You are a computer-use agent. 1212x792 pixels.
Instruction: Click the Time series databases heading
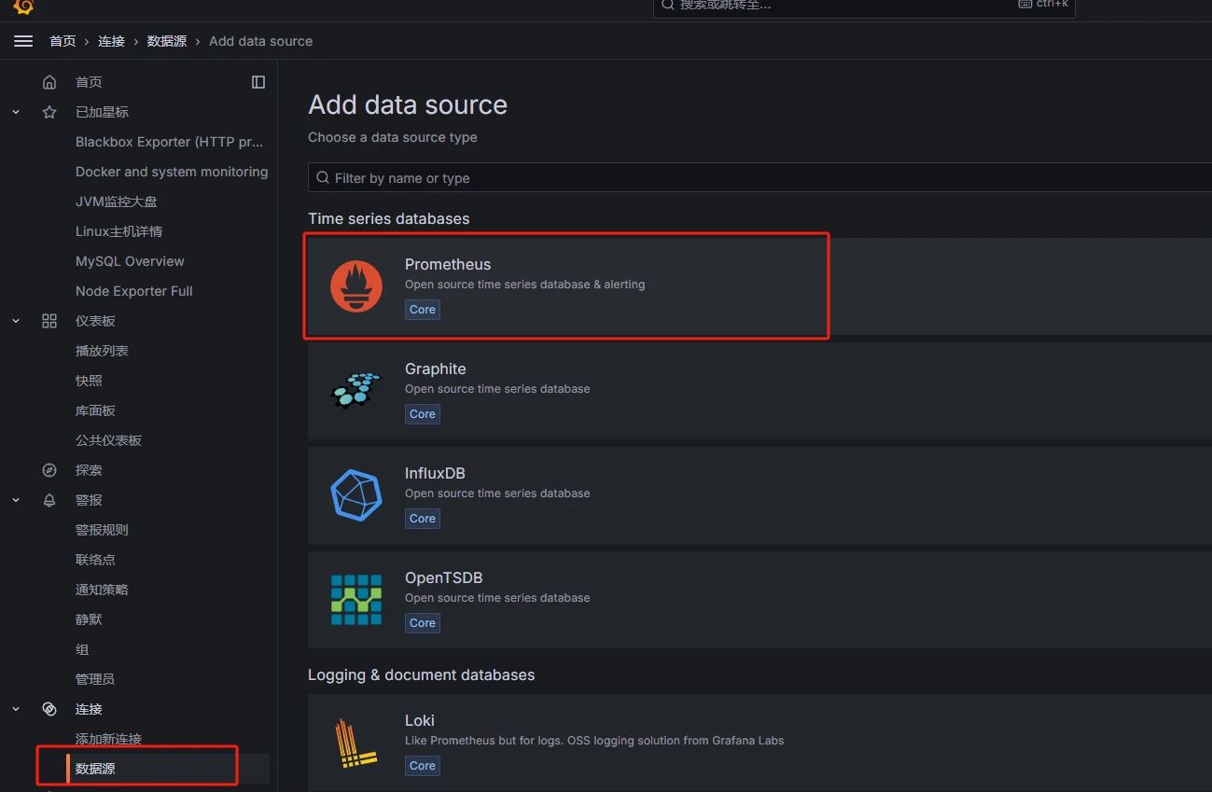(x=389, y=218)
